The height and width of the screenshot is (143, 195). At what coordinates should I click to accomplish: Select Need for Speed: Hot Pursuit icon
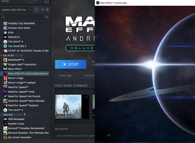click(5, 96)
